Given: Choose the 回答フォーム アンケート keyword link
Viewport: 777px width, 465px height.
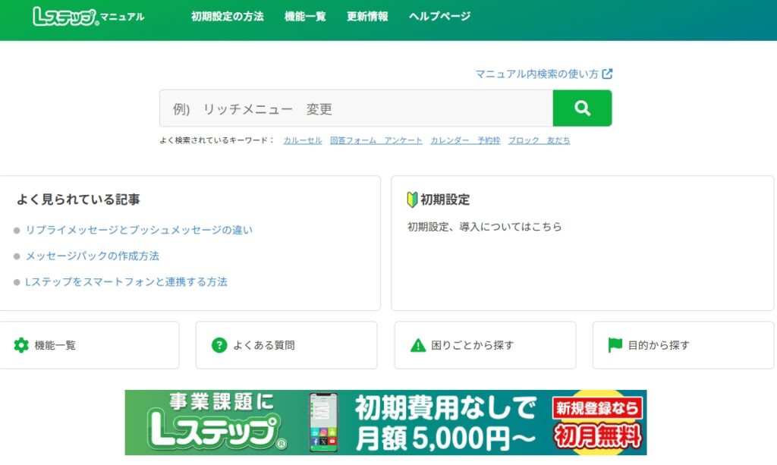Looking at the screenshot, I should click(x=376, y=140).
